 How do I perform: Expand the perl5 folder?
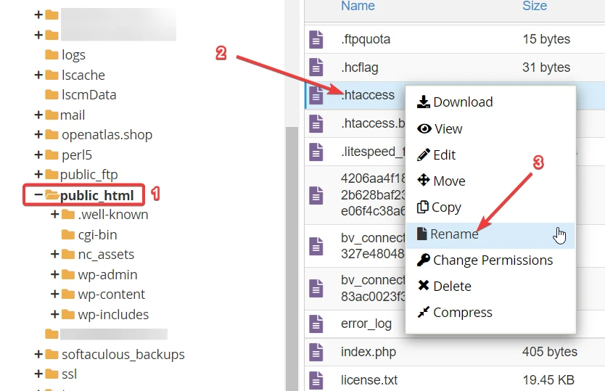(x=38, y=155)
